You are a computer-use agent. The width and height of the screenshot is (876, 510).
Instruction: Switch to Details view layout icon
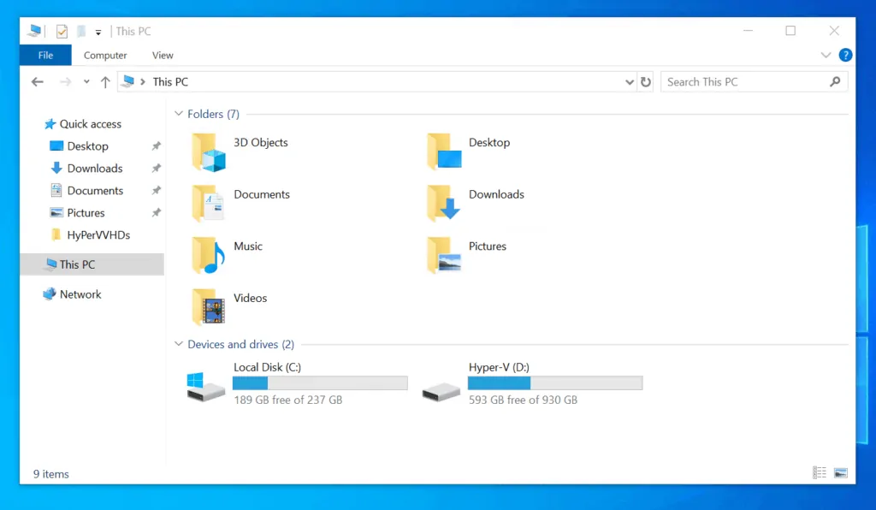click(820, 472)
